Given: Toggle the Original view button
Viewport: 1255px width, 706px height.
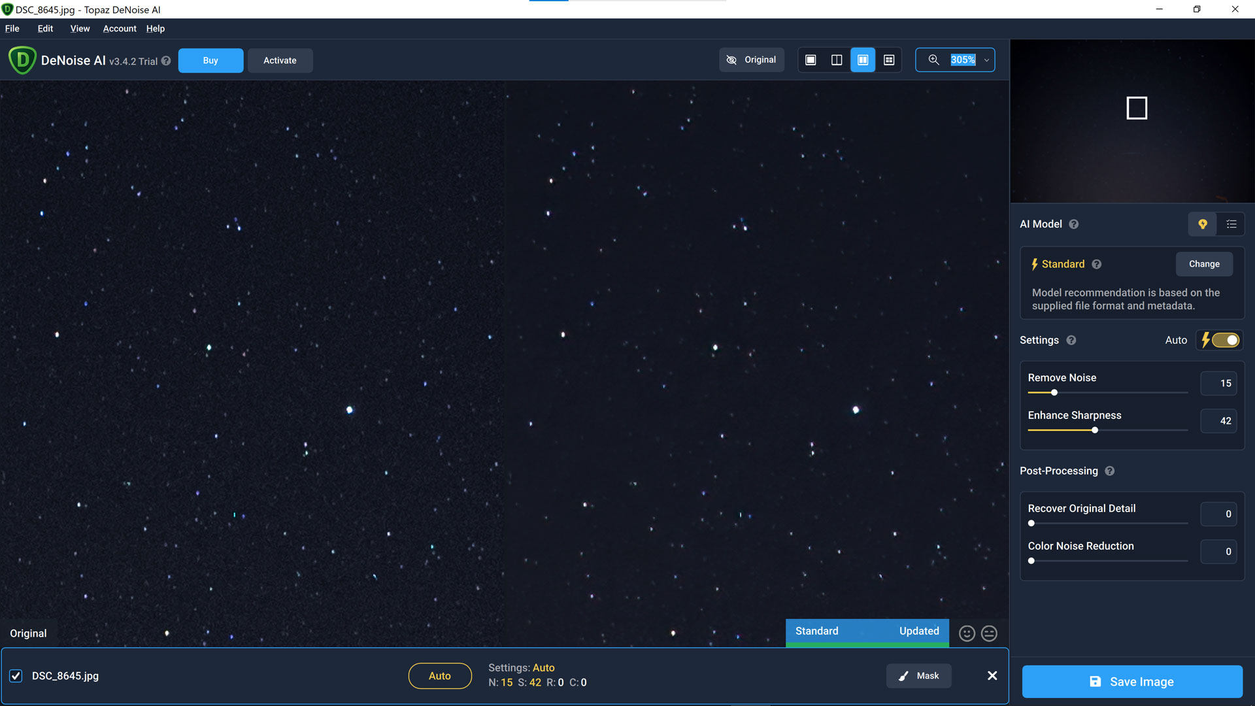Looking at the screenshot, I should (752, 60).
